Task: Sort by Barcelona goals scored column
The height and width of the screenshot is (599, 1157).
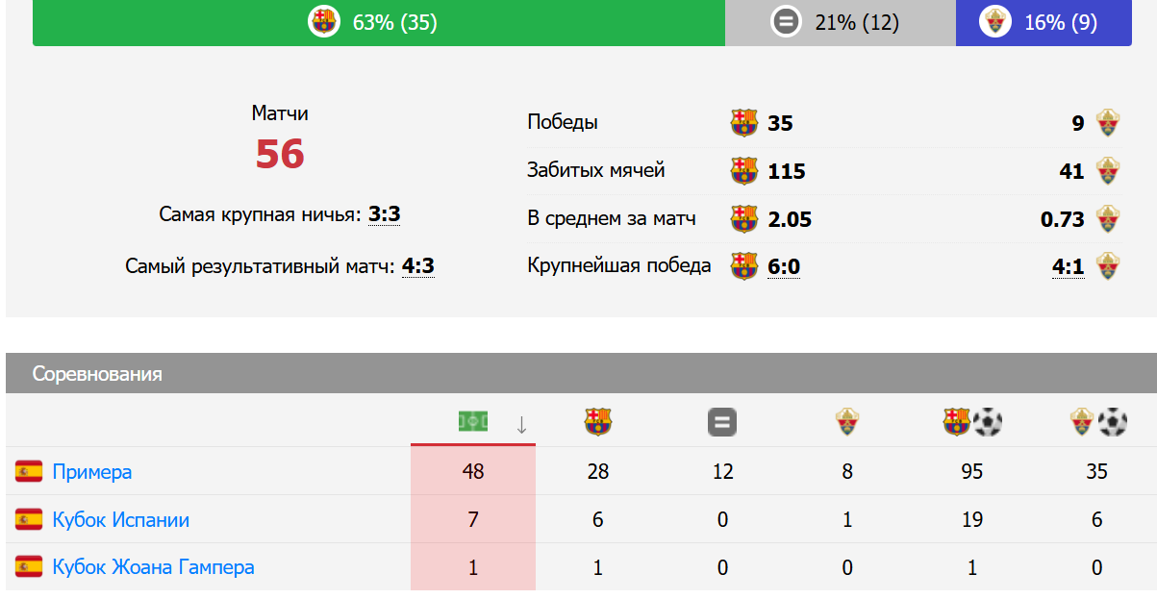Action: click(x=972, y=422)
